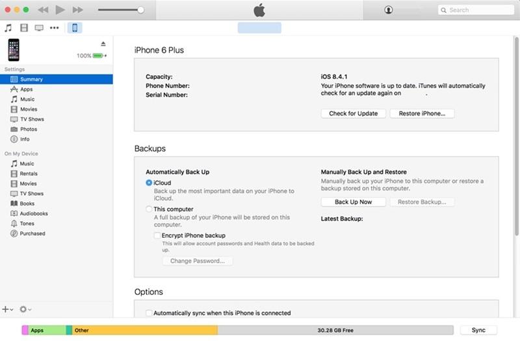
Task: Click the iPhone thumbnail image
Action: (14, 50)
